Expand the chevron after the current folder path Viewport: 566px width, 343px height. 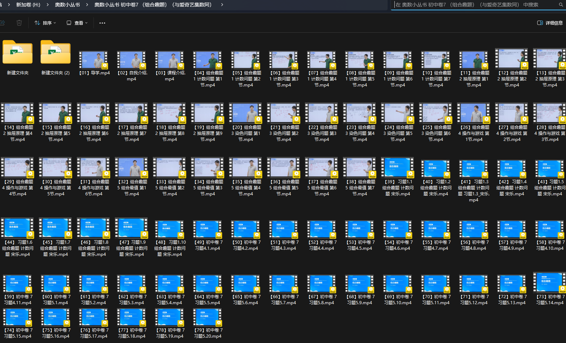(222, 5)
